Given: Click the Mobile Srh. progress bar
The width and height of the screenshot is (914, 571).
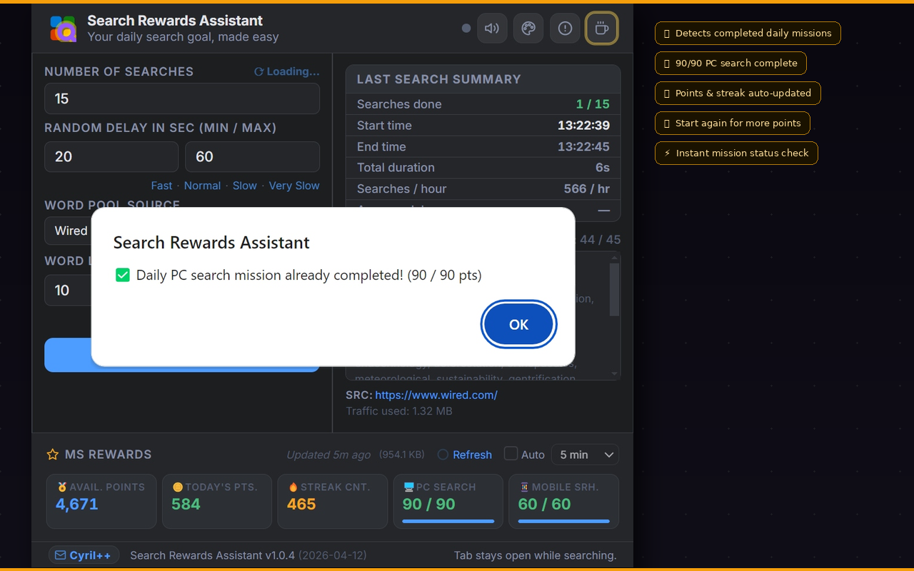Looking at the screenshot, I should pos(564,521).
